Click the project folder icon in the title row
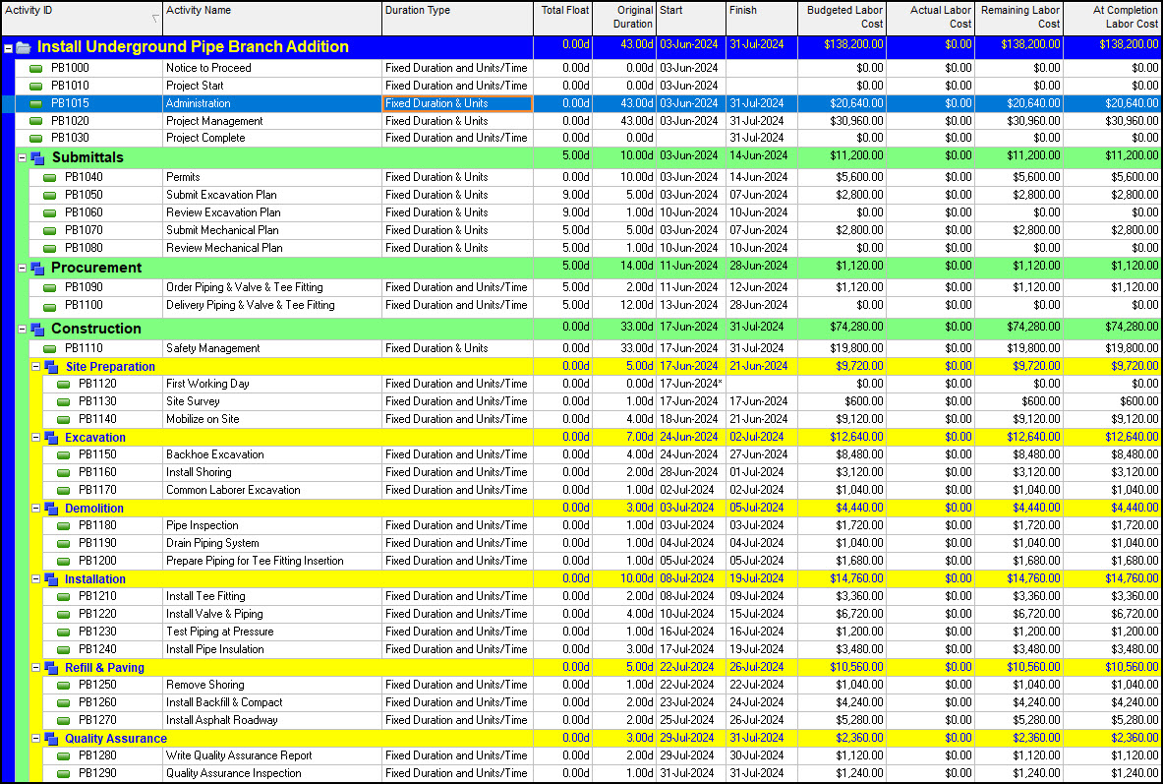Viewport: 1163px width, 784px height. 23,47
